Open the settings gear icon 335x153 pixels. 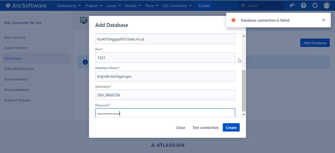click(315, 6)
